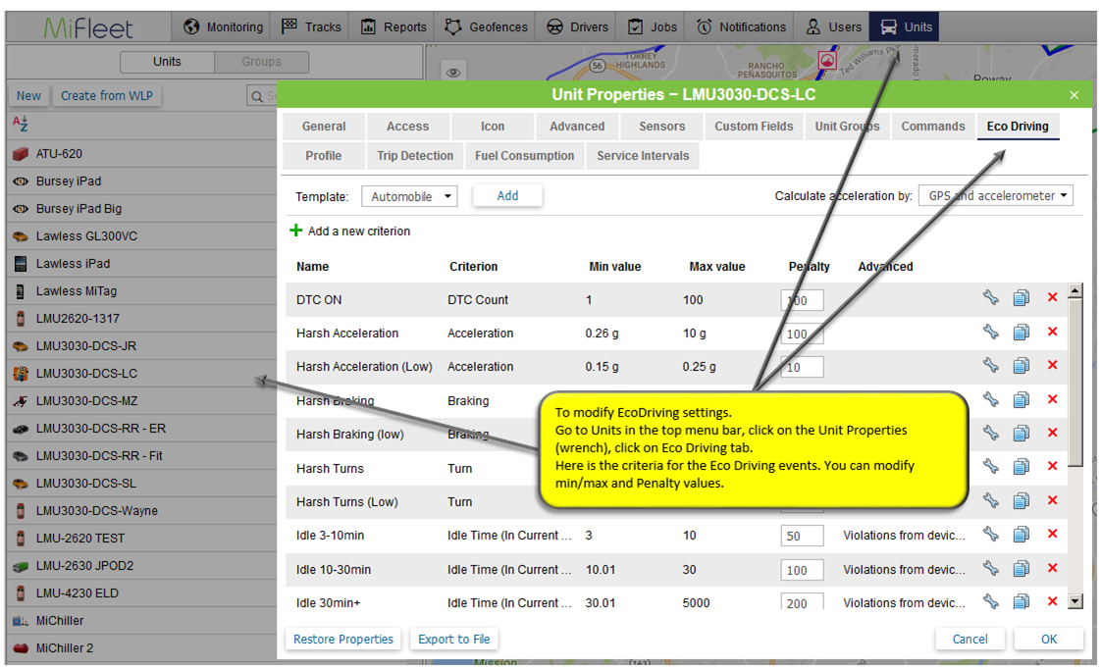Copy the Harsh Acceleration criterion
1101x669 pixels.
click(x=1021, y=334)
